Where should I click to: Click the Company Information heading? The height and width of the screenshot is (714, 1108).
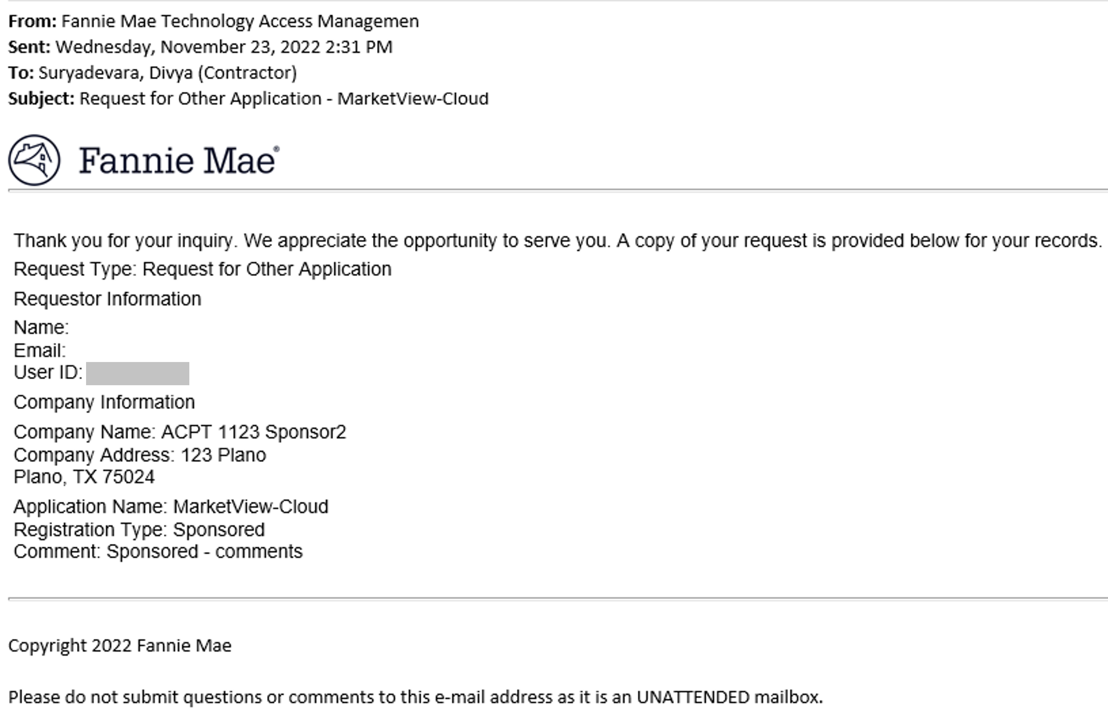click(104, 402)
